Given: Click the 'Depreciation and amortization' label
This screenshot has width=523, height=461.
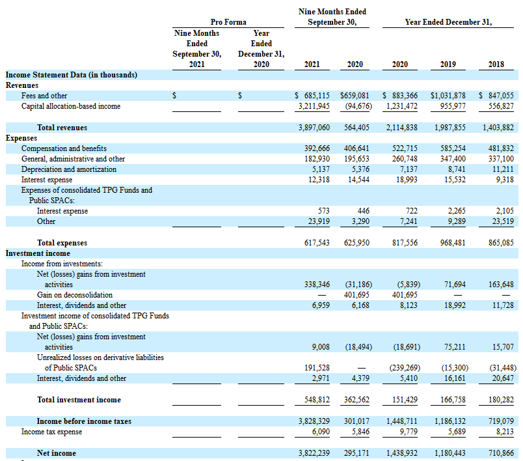Looking at the screenshot, I should 69,169.
